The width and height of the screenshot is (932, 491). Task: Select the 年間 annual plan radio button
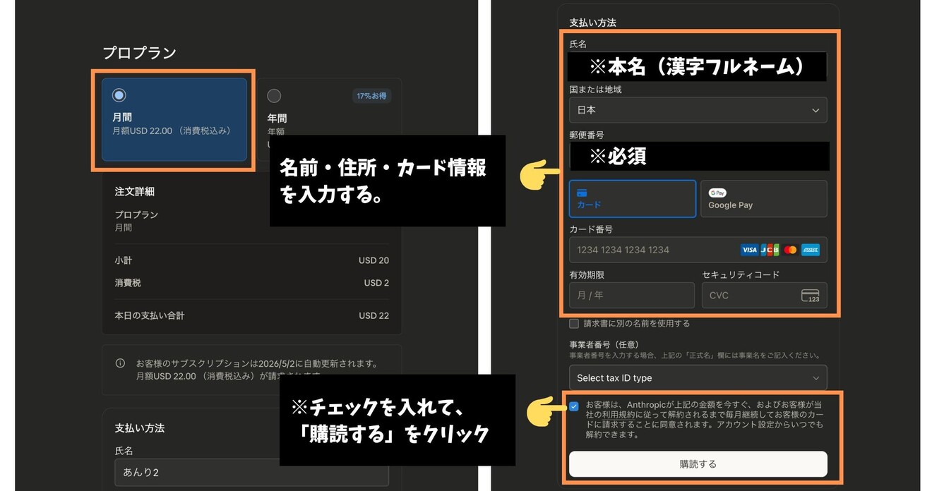click(x=274, y=96)
